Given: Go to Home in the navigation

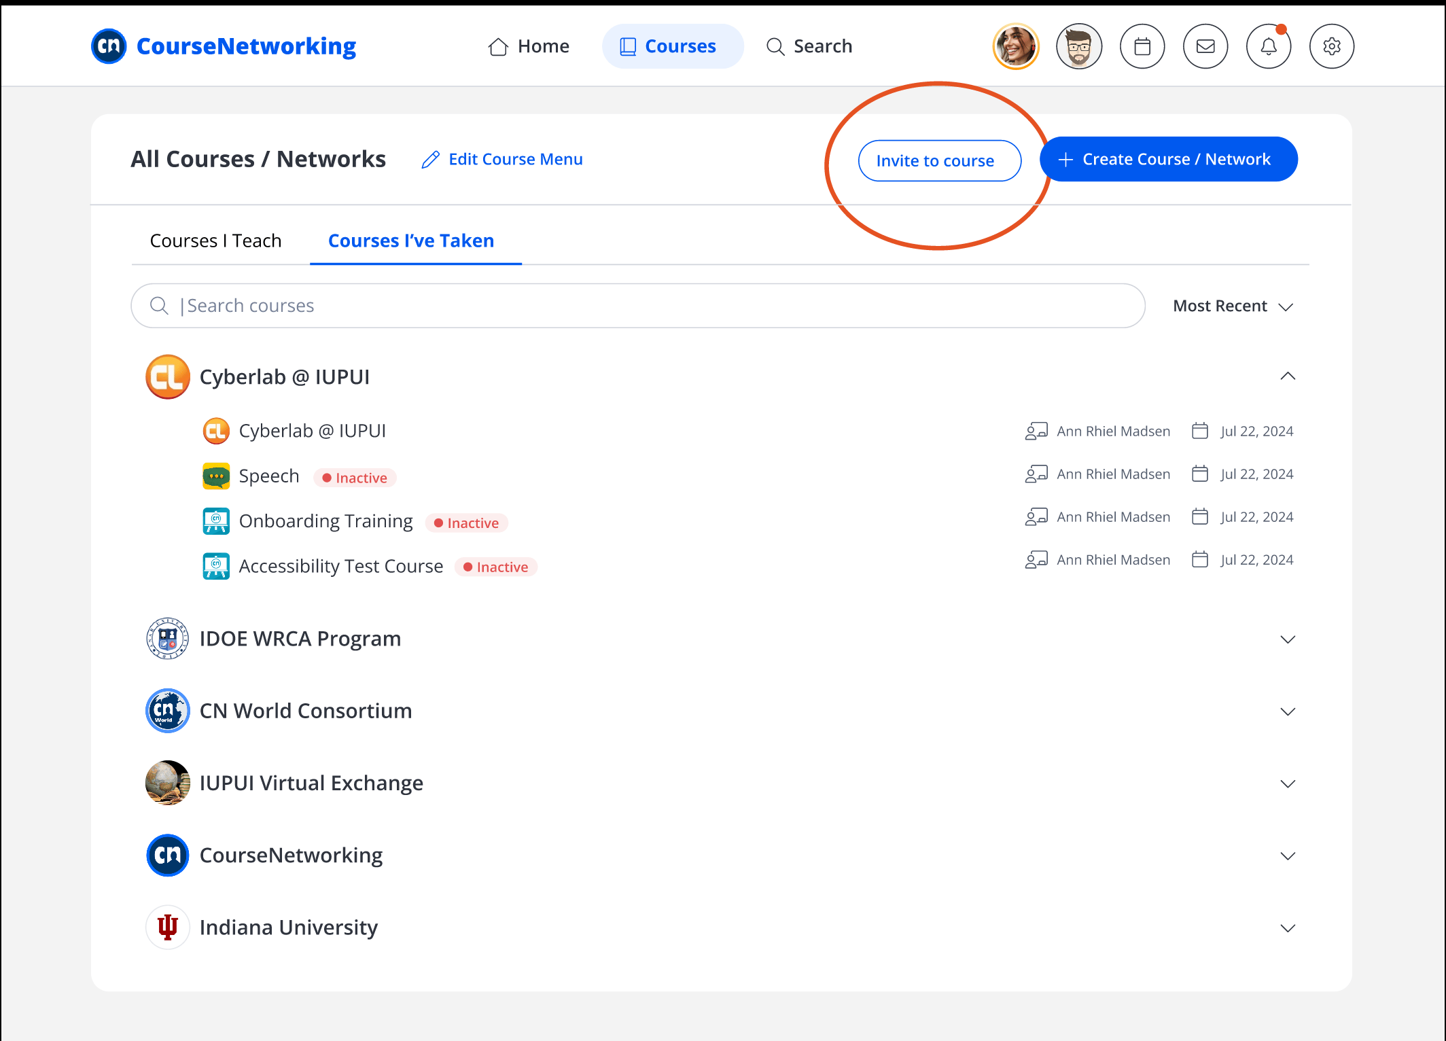Looking at the screenshot, I should click(529, 46).
